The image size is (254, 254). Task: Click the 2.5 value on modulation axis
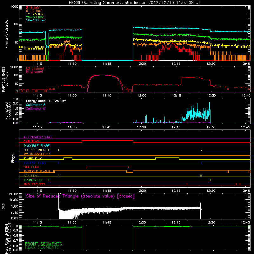pyautogui.click(x=16, y=99)
